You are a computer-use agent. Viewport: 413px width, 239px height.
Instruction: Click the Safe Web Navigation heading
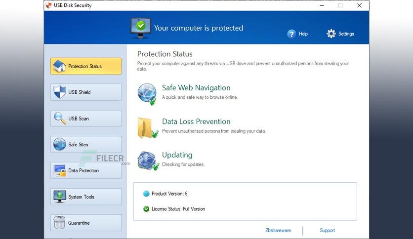pos(196,88)
